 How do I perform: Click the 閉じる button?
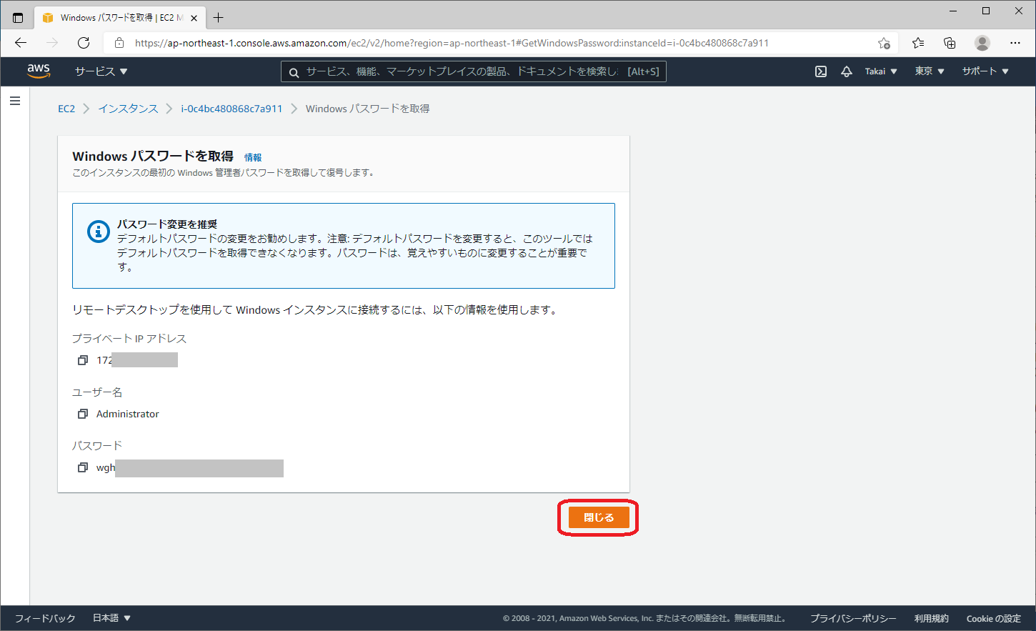(x=597, y=517)
